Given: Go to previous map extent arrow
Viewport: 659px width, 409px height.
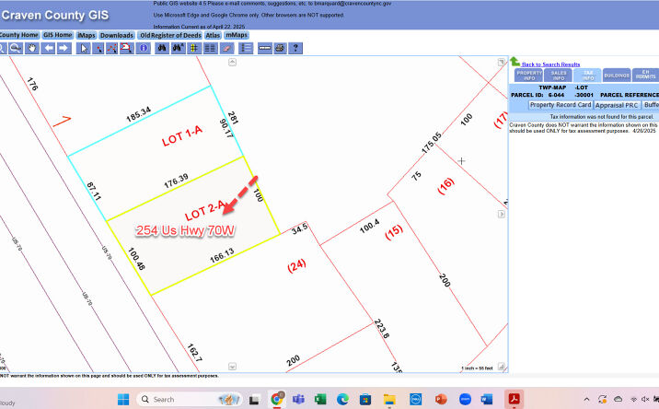Looking at the screenshot, I should coord(49,48).
